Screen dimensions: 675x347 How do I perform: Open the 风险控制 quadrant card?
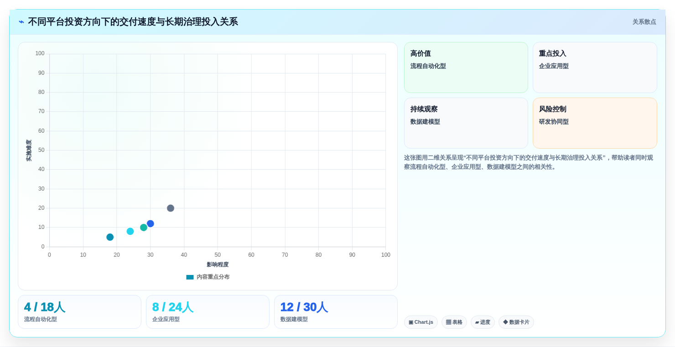coord(595,123)
